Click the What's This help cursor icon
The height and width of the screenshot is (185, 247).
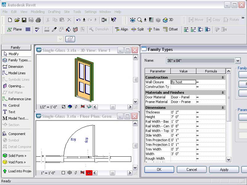coord(113,20)
